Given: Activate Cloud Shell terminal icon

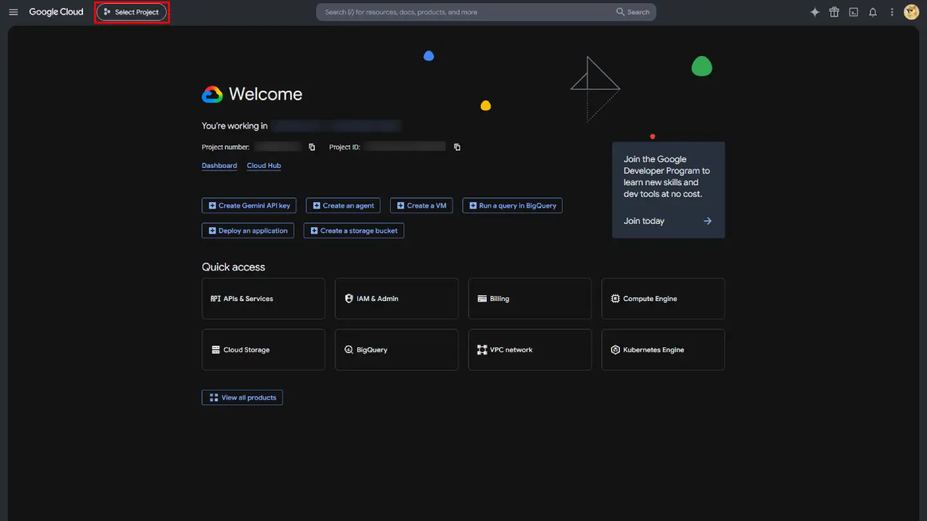Looking at the screenshot, I should [x=854, y=12].
